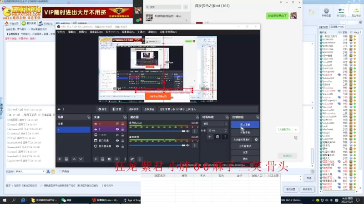Image resolution: width=364 pixels, height=204 pixels.
Task: Open OBS File menu
Action: click(61, 32)
